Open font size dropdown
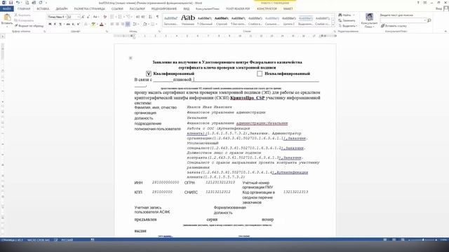Viewport: 449px width, 252px height. (x=79, y=17)
